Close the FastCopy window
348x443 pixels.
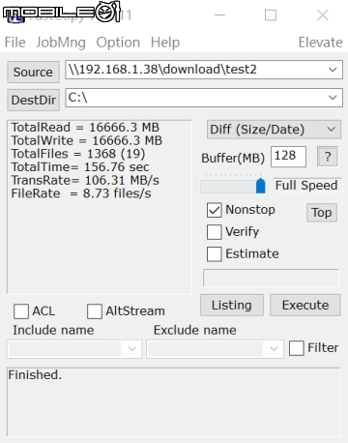pyautogui.click(x=323, y=15)
